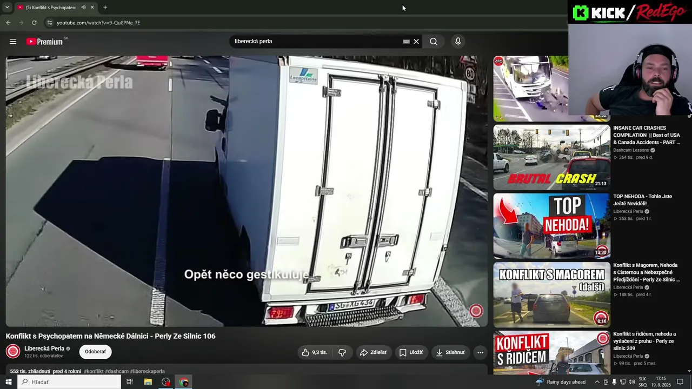Image resolution: width=692 pixels, height=389 pixels.
Task: Go back with browser back arrow
Action: click(x=8, y=23)
